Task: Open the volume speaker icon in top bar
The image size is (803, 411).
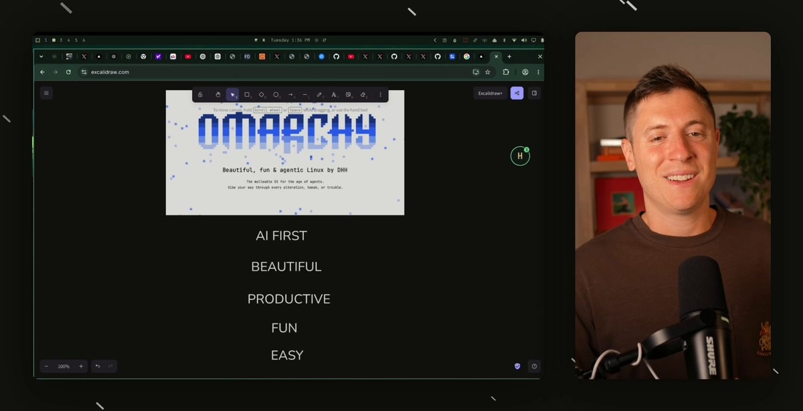Action: [x=524, y=40]
